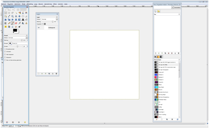Enable the Jitter toepassen checkbox

[5, 55]
